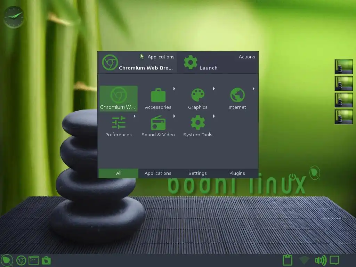Viewport: 356px width, 267px height.
Task: Open the Preferences sliders category
Action: pyautogui.click(x=119, y=122)
